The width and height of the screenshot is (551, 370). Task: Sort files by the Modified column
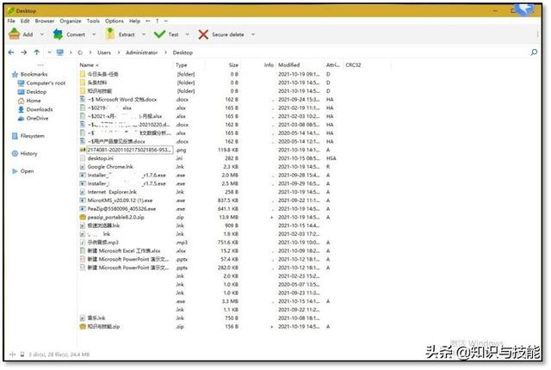(x=288, y=65)
